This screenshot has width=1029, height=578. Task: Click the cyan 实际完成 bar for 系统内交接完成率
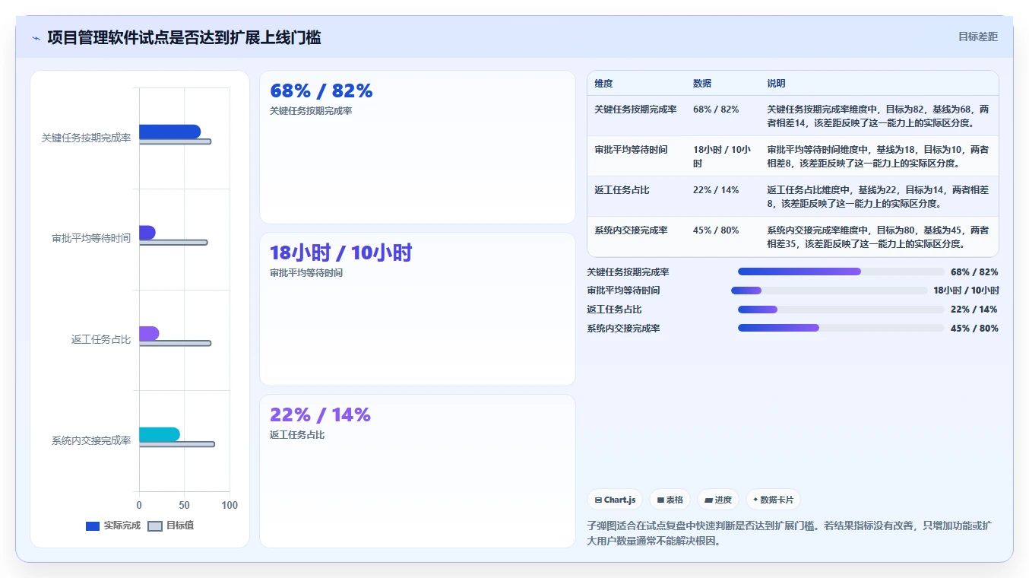159,434
